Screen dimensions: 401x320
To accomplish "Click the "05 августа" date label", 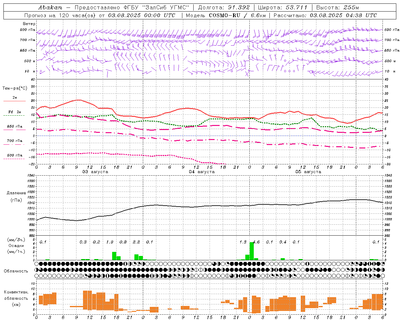I will pos(308,172).
